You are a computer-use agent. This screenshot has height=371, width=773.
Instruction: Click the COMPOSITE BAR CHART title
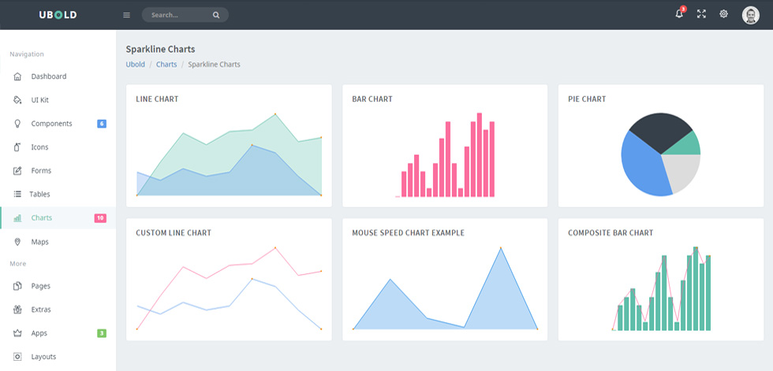pos(611,232)
